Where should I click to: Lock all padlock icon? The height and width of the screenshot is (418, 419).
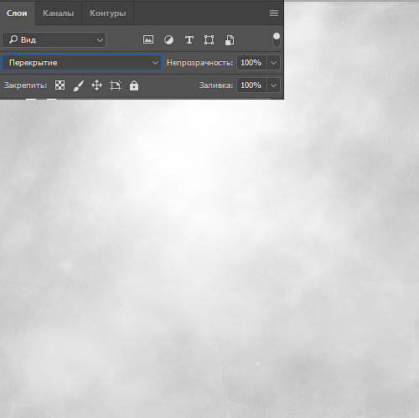(x=134, y=85)
